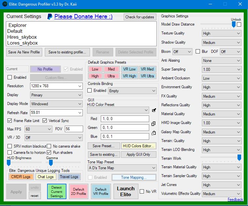Apply the Ultra graphics preset
The image size is (248, 206).
pos(111,76)
